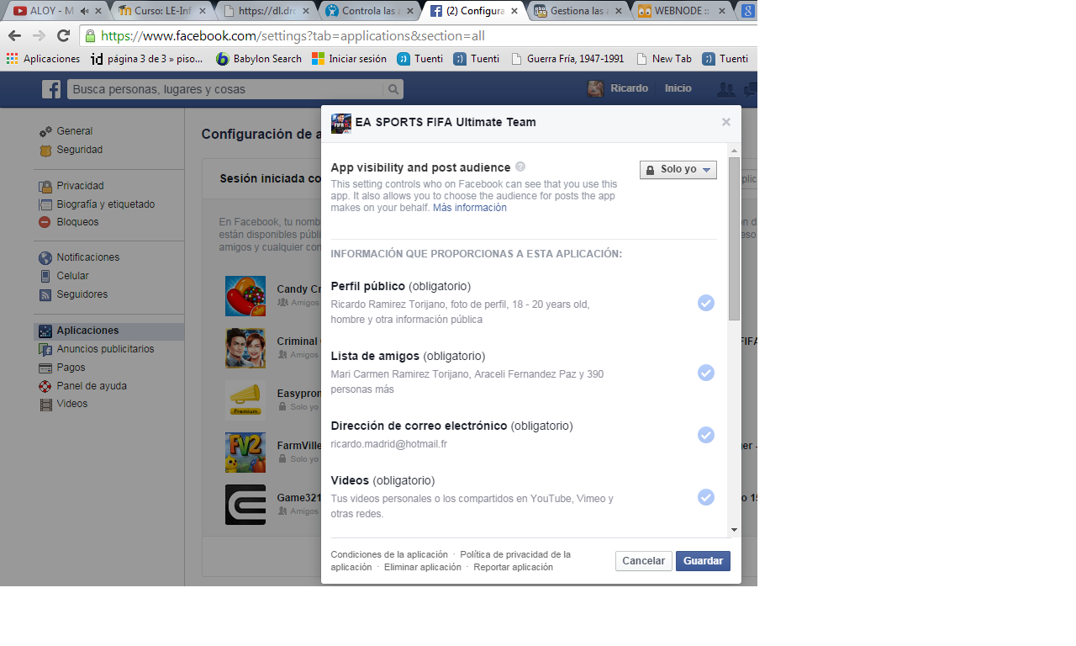
Task: Click the Anuncios publicitarios icon
Action: click(45, 349)
